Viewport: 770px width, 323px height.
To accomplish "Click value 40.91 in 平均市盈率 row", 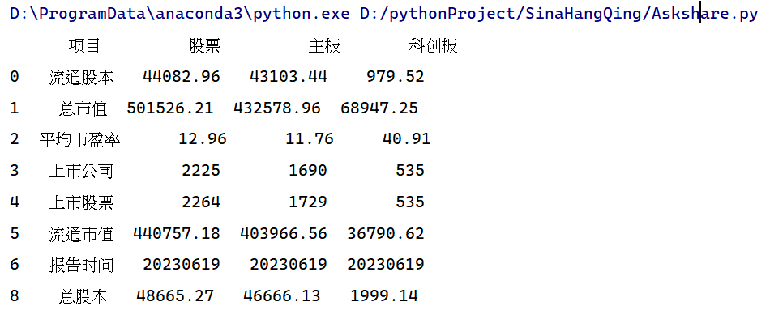I will point(407,139).
